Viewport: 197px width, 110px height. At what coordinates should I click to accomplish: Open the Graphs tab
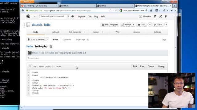point(136,32)
